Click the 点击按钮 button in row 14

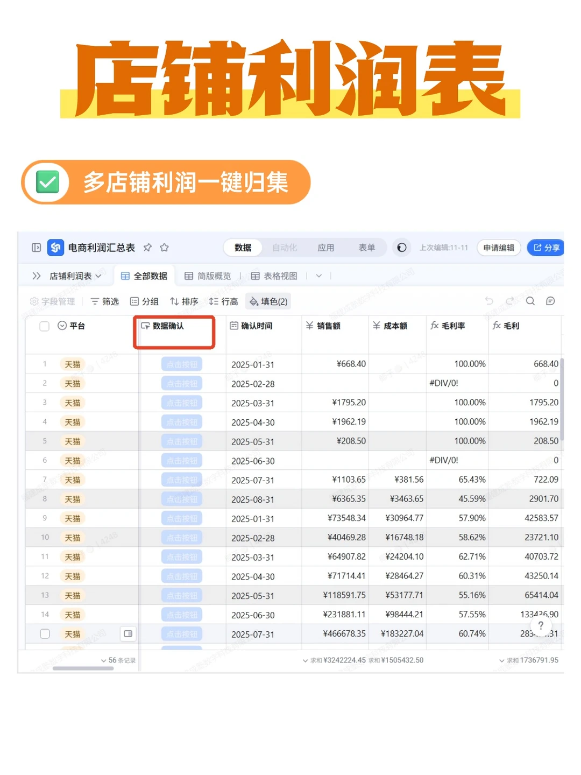click(x=182, y=615)
